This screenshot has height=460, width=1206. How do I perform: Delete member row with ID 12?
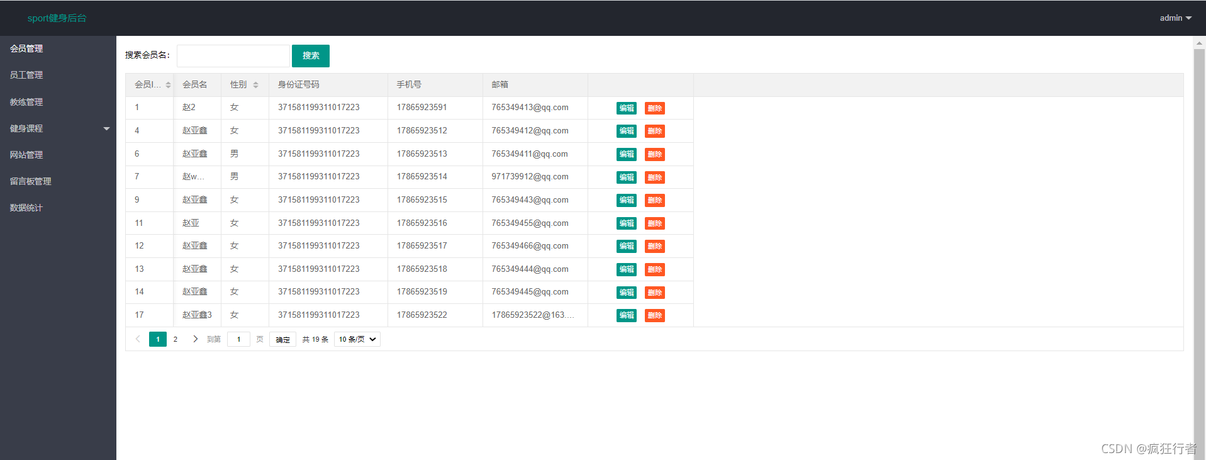pos(655,246)
